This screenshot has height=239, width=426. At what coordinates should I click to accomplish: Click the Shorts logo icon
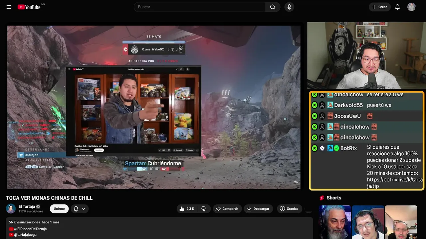click(322, 198)
